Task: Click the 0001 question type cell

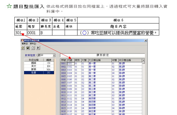Action: pos(33,33)
